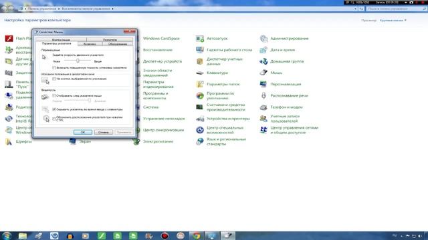Screen dimensions: 428x240
Task: Click the Explorer back navigation button
Action: [4, 9]
